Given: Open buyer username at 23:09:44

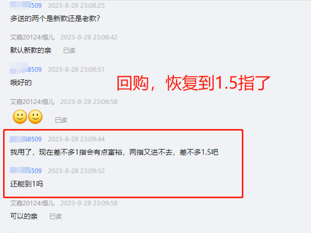Looking at the screenshot, I should tap(26, 139).
